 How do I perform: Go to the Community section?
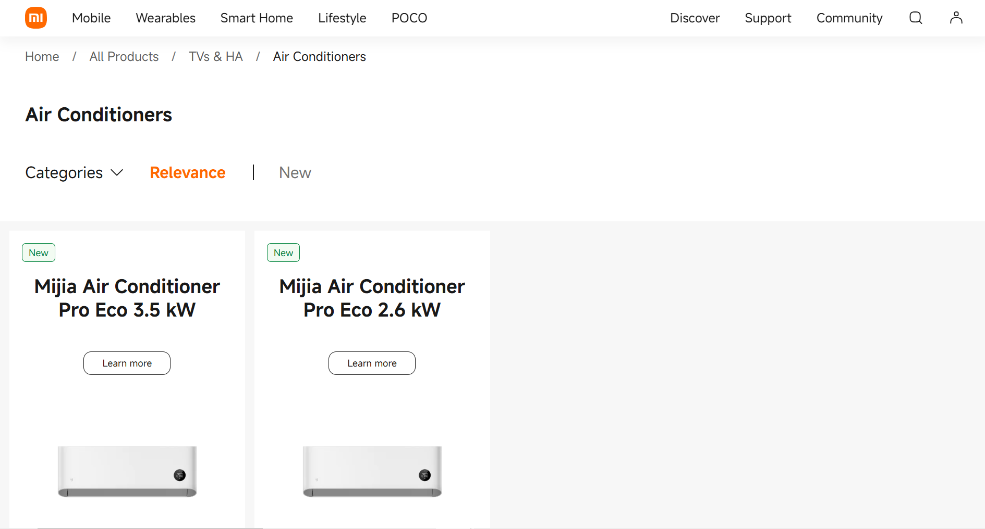coord(849,18)
